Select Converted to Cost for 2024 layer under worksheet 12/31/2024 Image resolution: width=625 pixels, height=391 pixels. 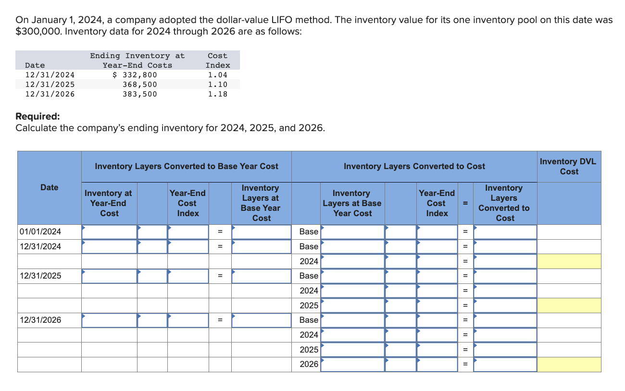point(505,261)
